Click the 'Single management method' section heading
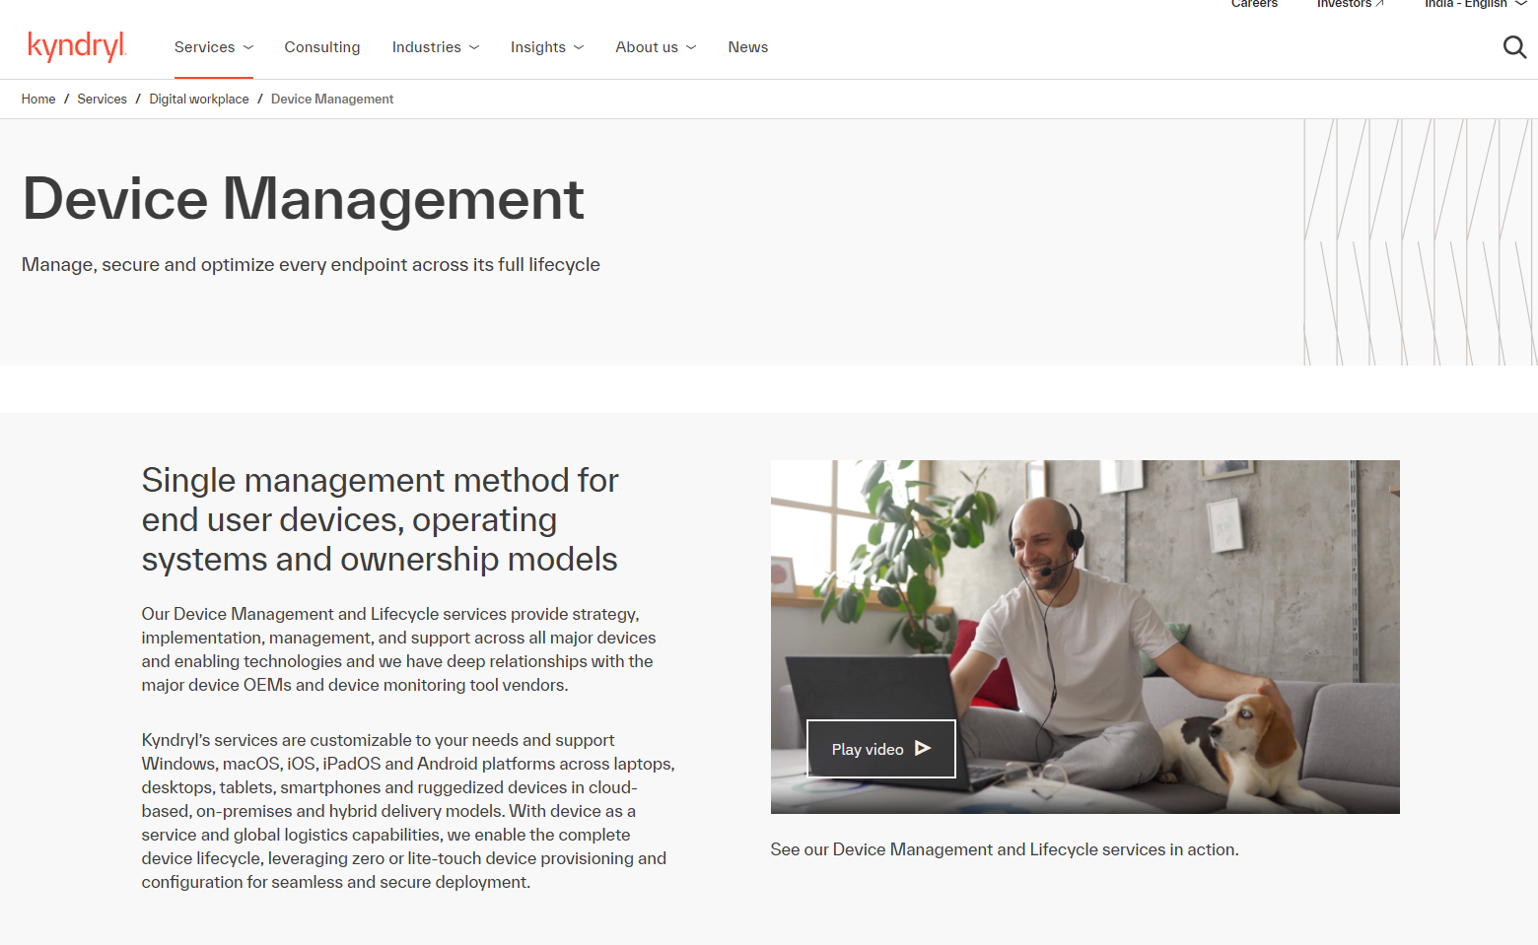 tap(381, 519)
